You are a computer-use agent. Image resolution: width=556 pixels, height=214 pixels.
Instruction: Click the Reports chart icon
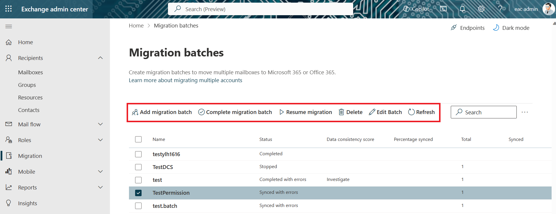(x=9, y=187)
